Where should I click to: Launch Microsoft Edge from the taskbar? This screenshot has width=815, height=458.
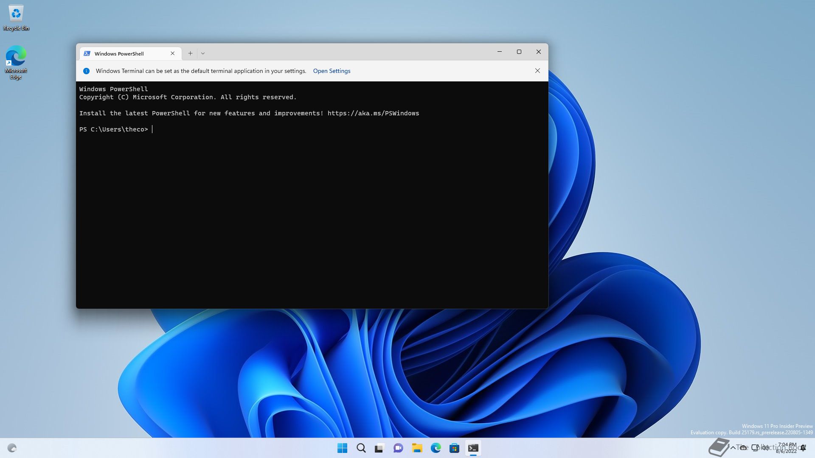pos(436,448)
